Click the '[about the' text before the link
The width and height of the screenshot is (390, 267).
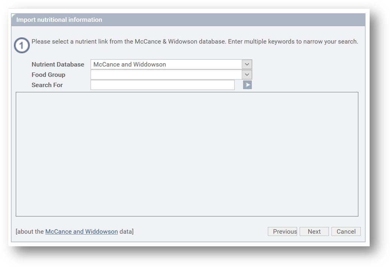coord(30,232)
